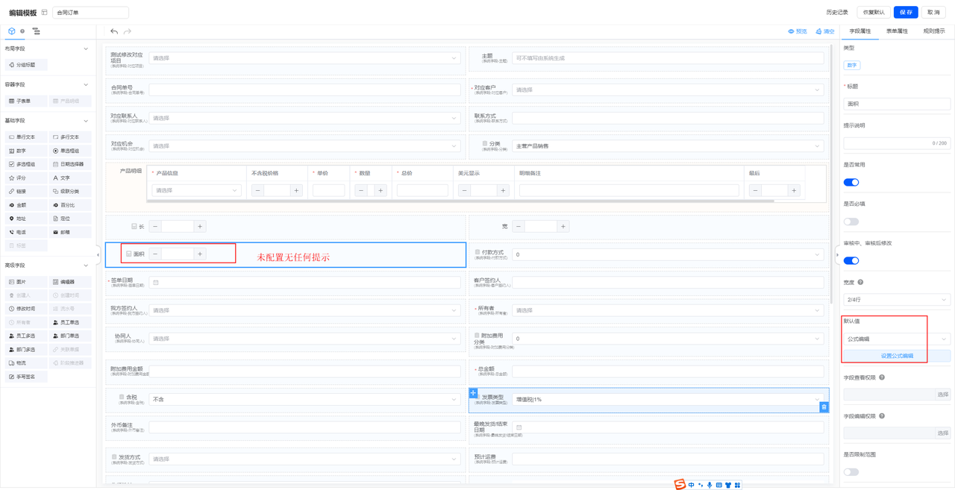Switch to the 规则提示 tab

click(x=933, y=31)
